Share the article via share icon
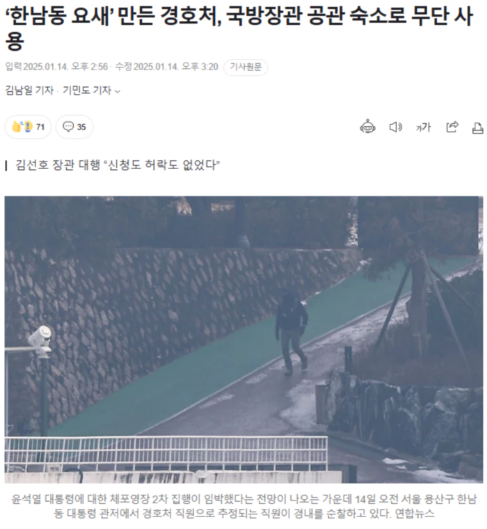 tap(452, 127)
